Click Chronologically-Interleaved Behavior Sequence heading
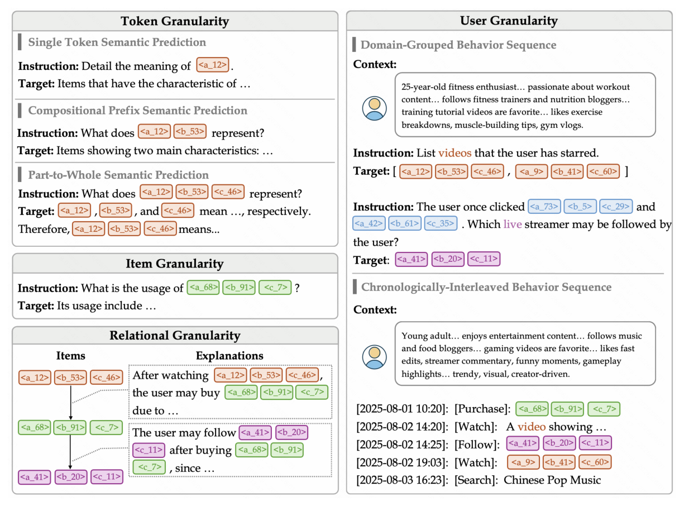 486,287
